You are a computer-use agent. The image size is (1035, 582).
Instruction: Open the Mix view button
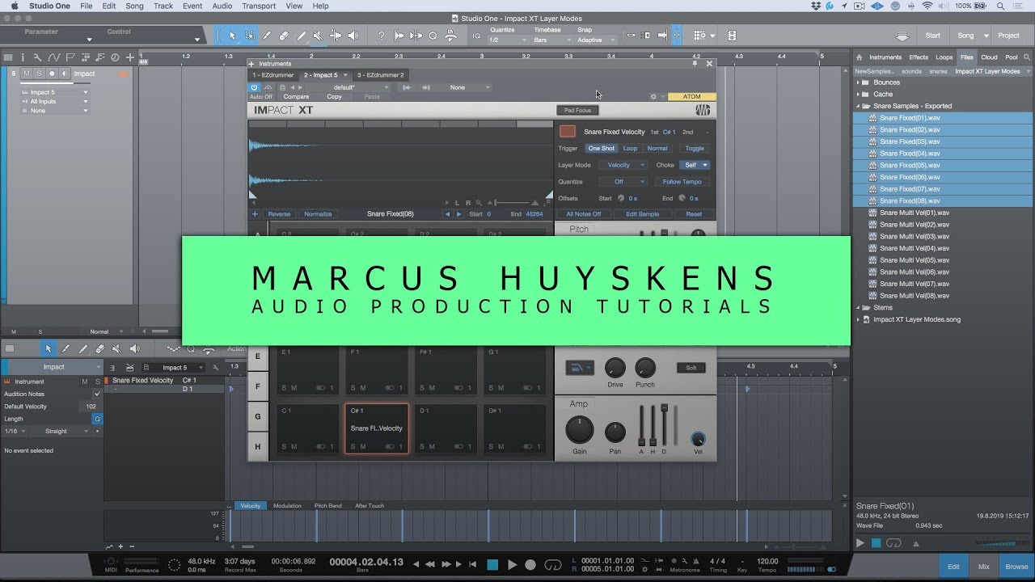[984, 567]
